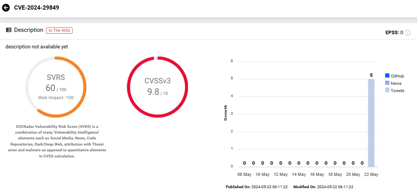Click 'description not avaliable yet' text
This screenshot has width=417, height=192.
pyautogui.click(x=37, y=47)
